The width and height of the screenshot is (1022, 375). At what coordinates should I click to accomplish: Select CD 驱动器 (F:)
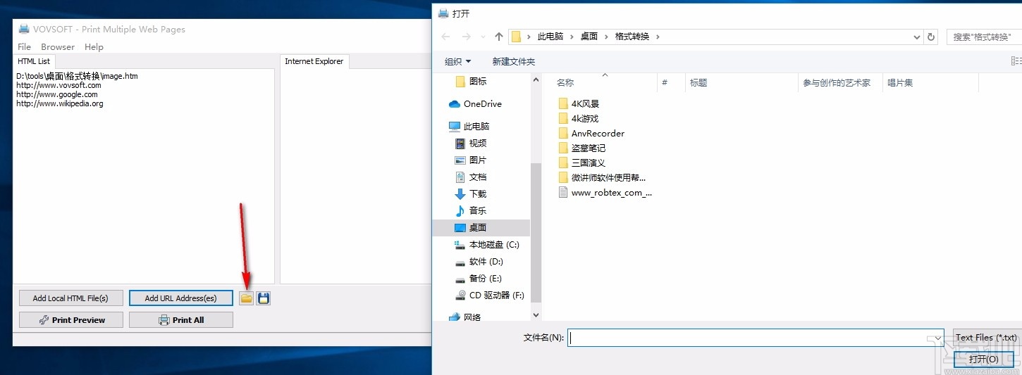(x=490, y=295)
